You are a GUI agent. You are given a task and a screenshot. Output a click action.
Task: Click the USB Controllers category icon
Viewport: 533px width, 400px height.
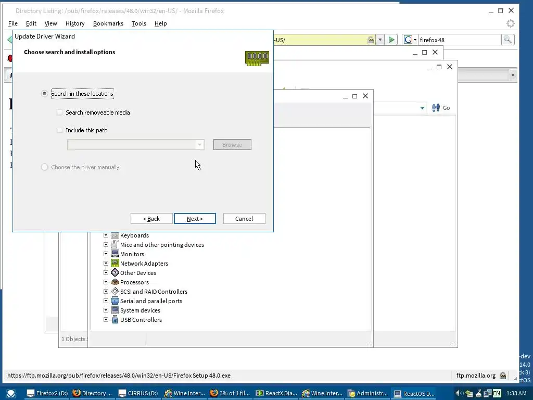(x=115, y=319)
